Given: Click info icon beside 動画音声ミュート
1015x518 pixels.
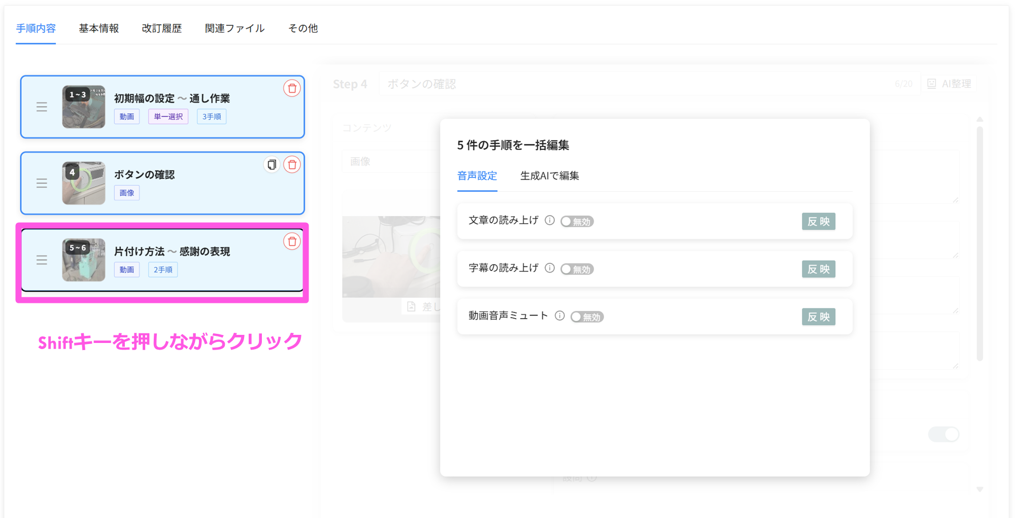Looking at the screenshot, I should tap(560, 316).
